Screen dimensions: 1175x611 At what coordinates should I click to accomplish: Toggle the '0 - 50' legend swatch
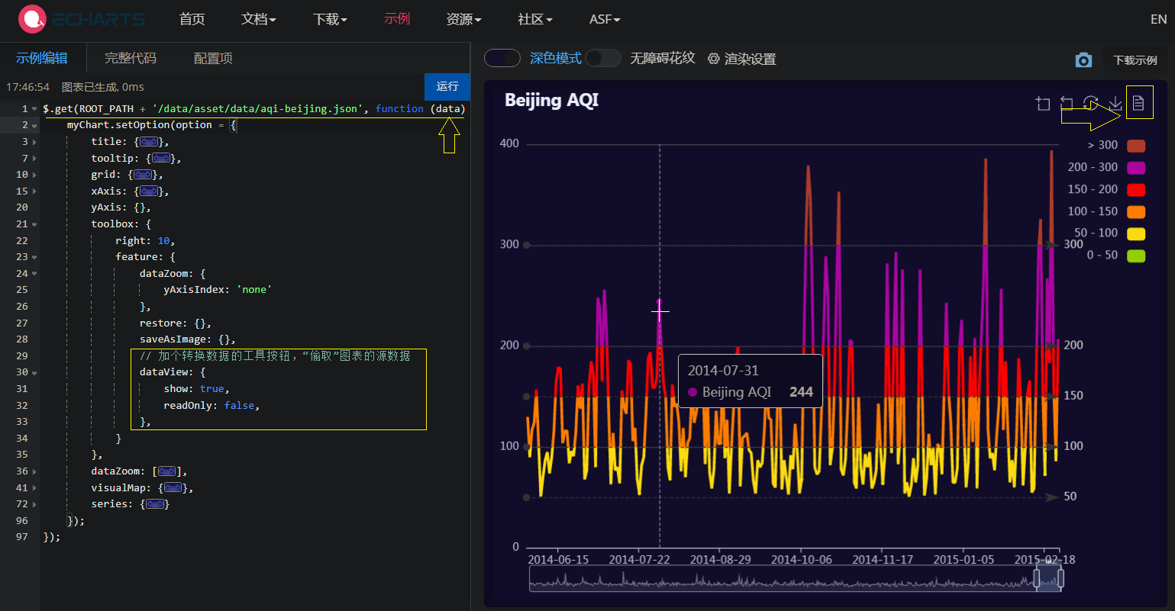click(x=1136, y=256)
